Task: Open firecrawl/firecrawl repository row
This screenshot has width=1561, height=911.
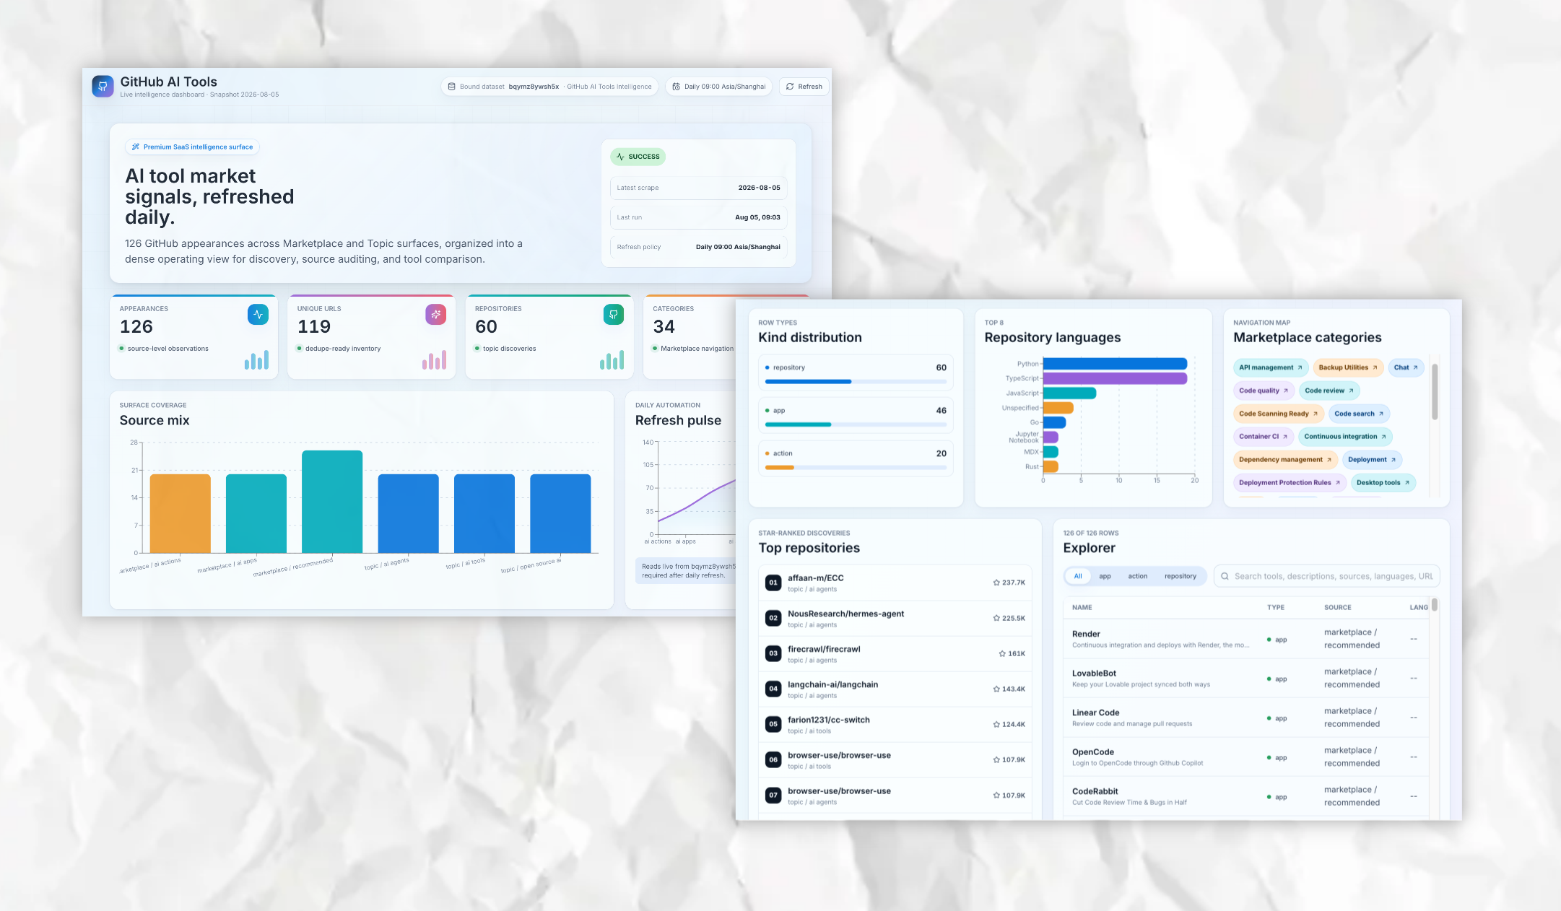Action: [x=895, y=653]
